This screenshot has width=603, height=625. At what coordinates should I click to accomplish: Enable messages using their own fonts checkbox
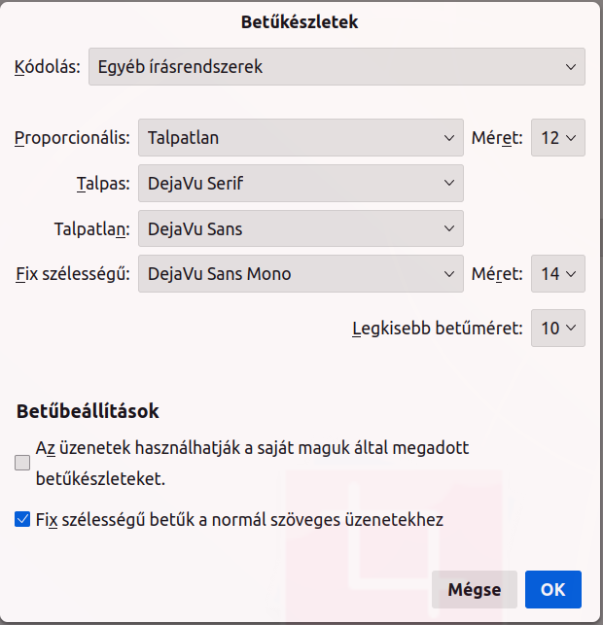click(22, 463)
